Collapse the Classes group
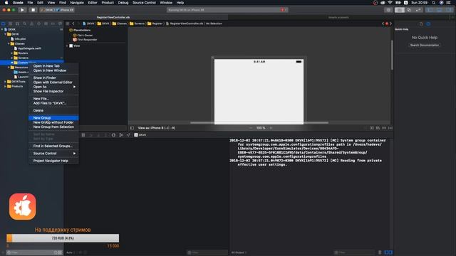 (x=9, y=43)
